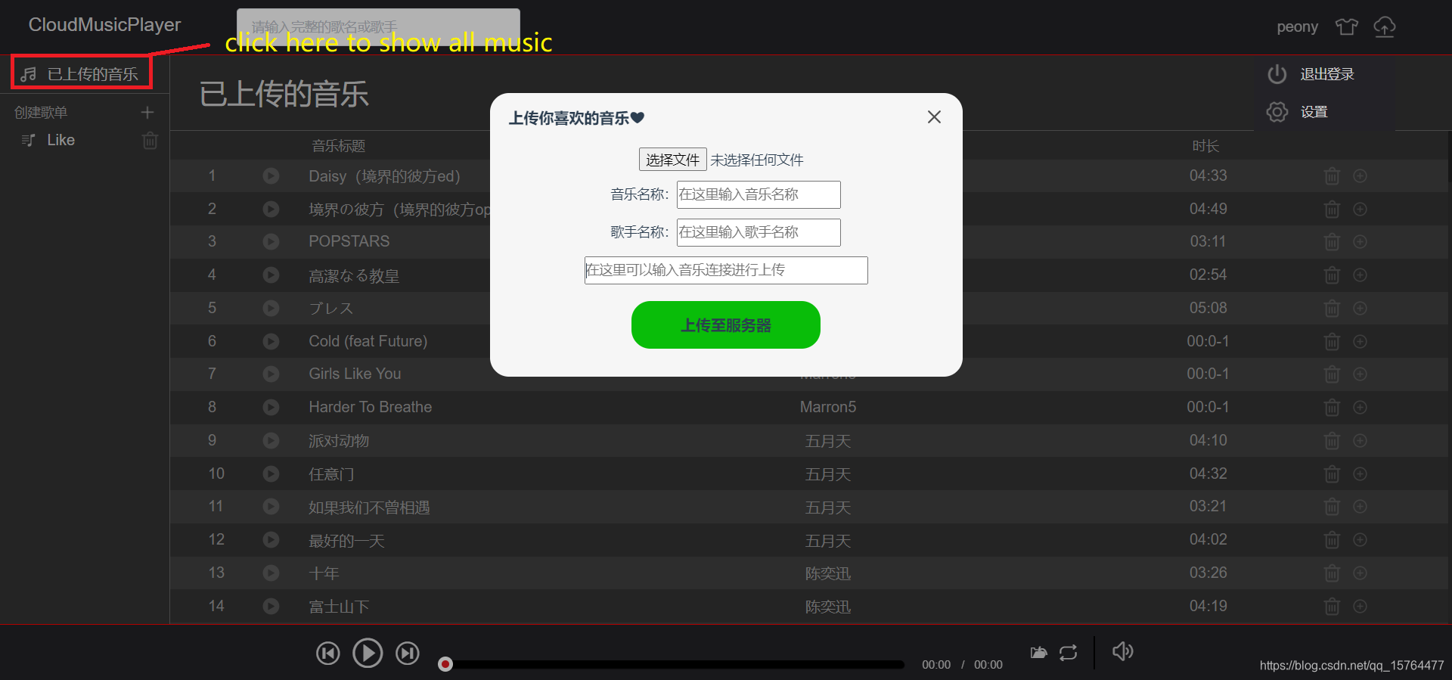Toggle the repeat loop mode
Viewport: 1452px width, 680px height.
point(1068,653)
